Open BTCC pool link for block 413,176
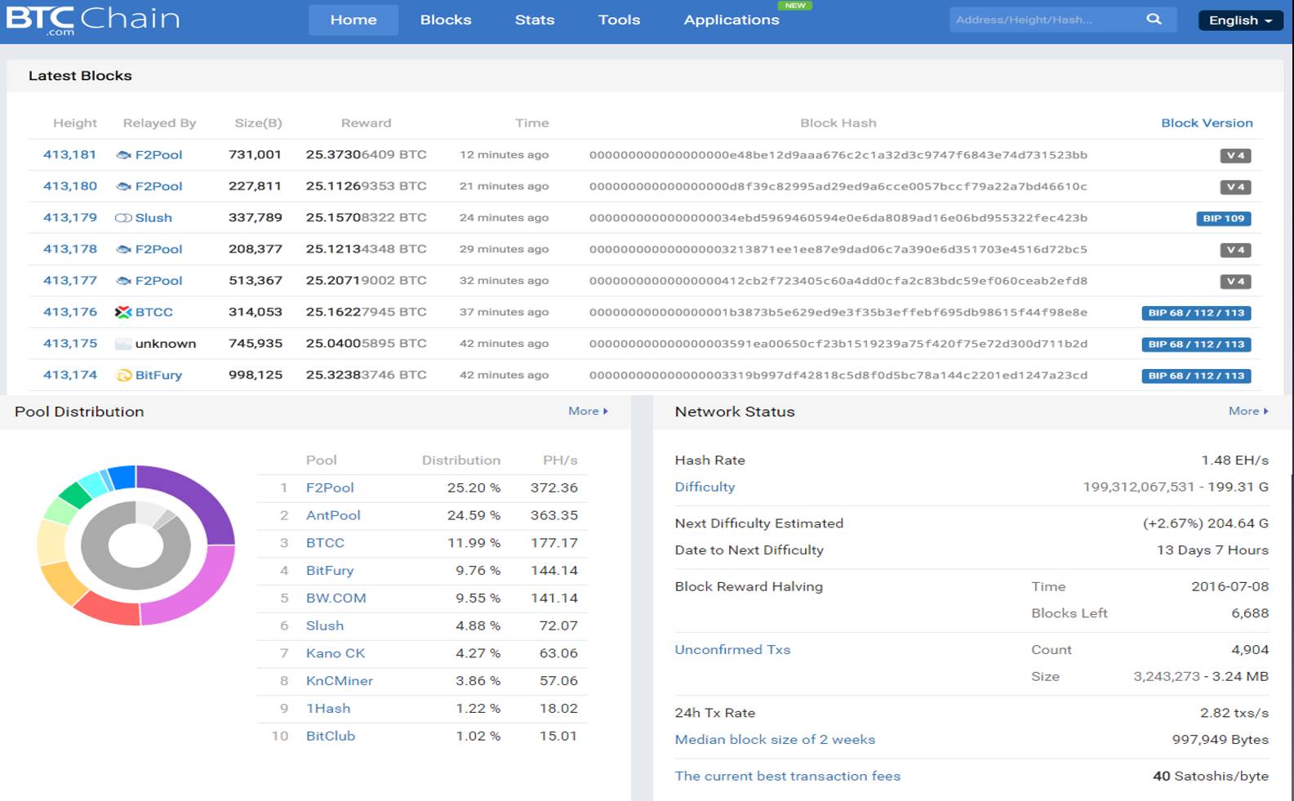Image resolution: width=1294 pixels, height=801 pixels. pos(154,312)
